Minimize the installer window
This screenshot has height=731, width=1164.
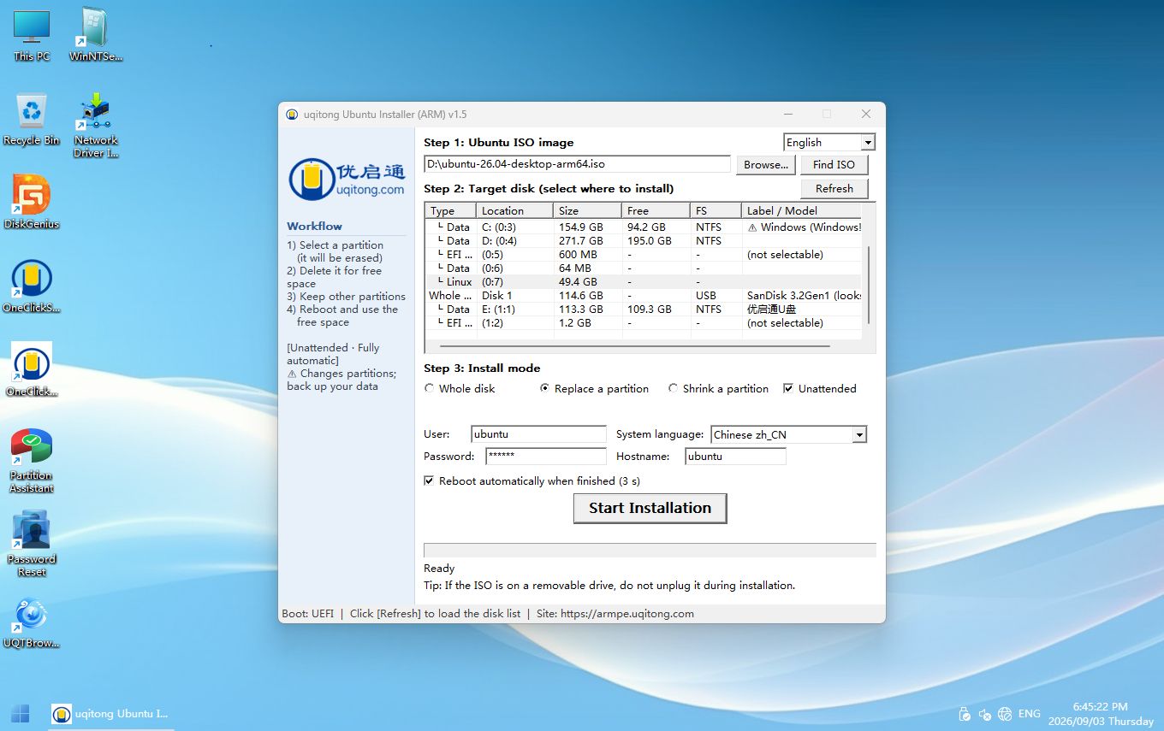pyautogui.click(x=787, y=114)
